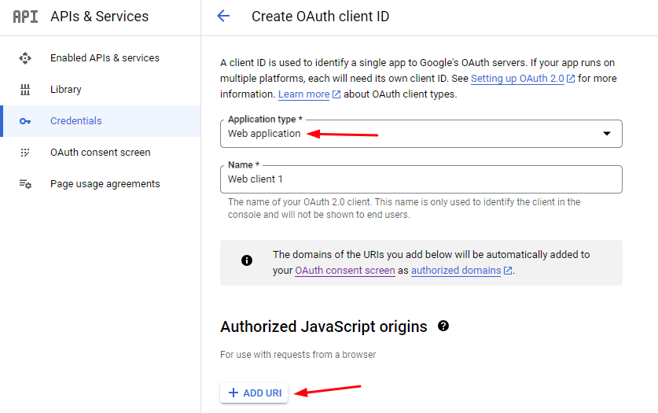The image size is (658, 413).
Task: Click external-link icon after authorized domains
Action: [x=508, y=271]
